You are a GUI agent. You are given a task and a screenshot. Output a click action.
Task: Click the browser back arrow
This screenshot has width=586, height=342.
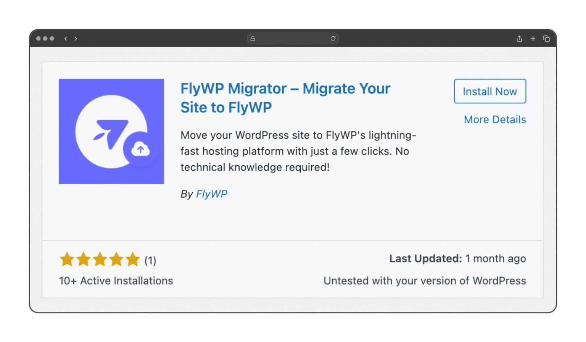66,39
